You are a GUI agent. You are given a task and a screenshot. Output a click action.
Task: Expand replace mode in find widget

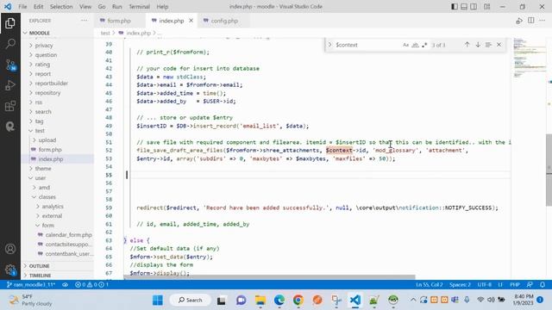pos(329,45)
